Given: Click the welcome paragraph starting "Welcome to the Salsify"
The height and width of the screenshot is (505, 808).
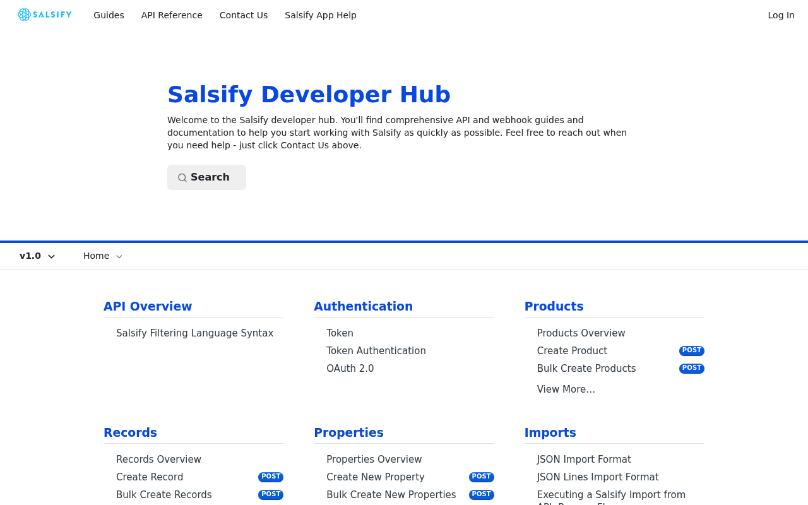Looking at the screenshot, I should pos(397,133).
